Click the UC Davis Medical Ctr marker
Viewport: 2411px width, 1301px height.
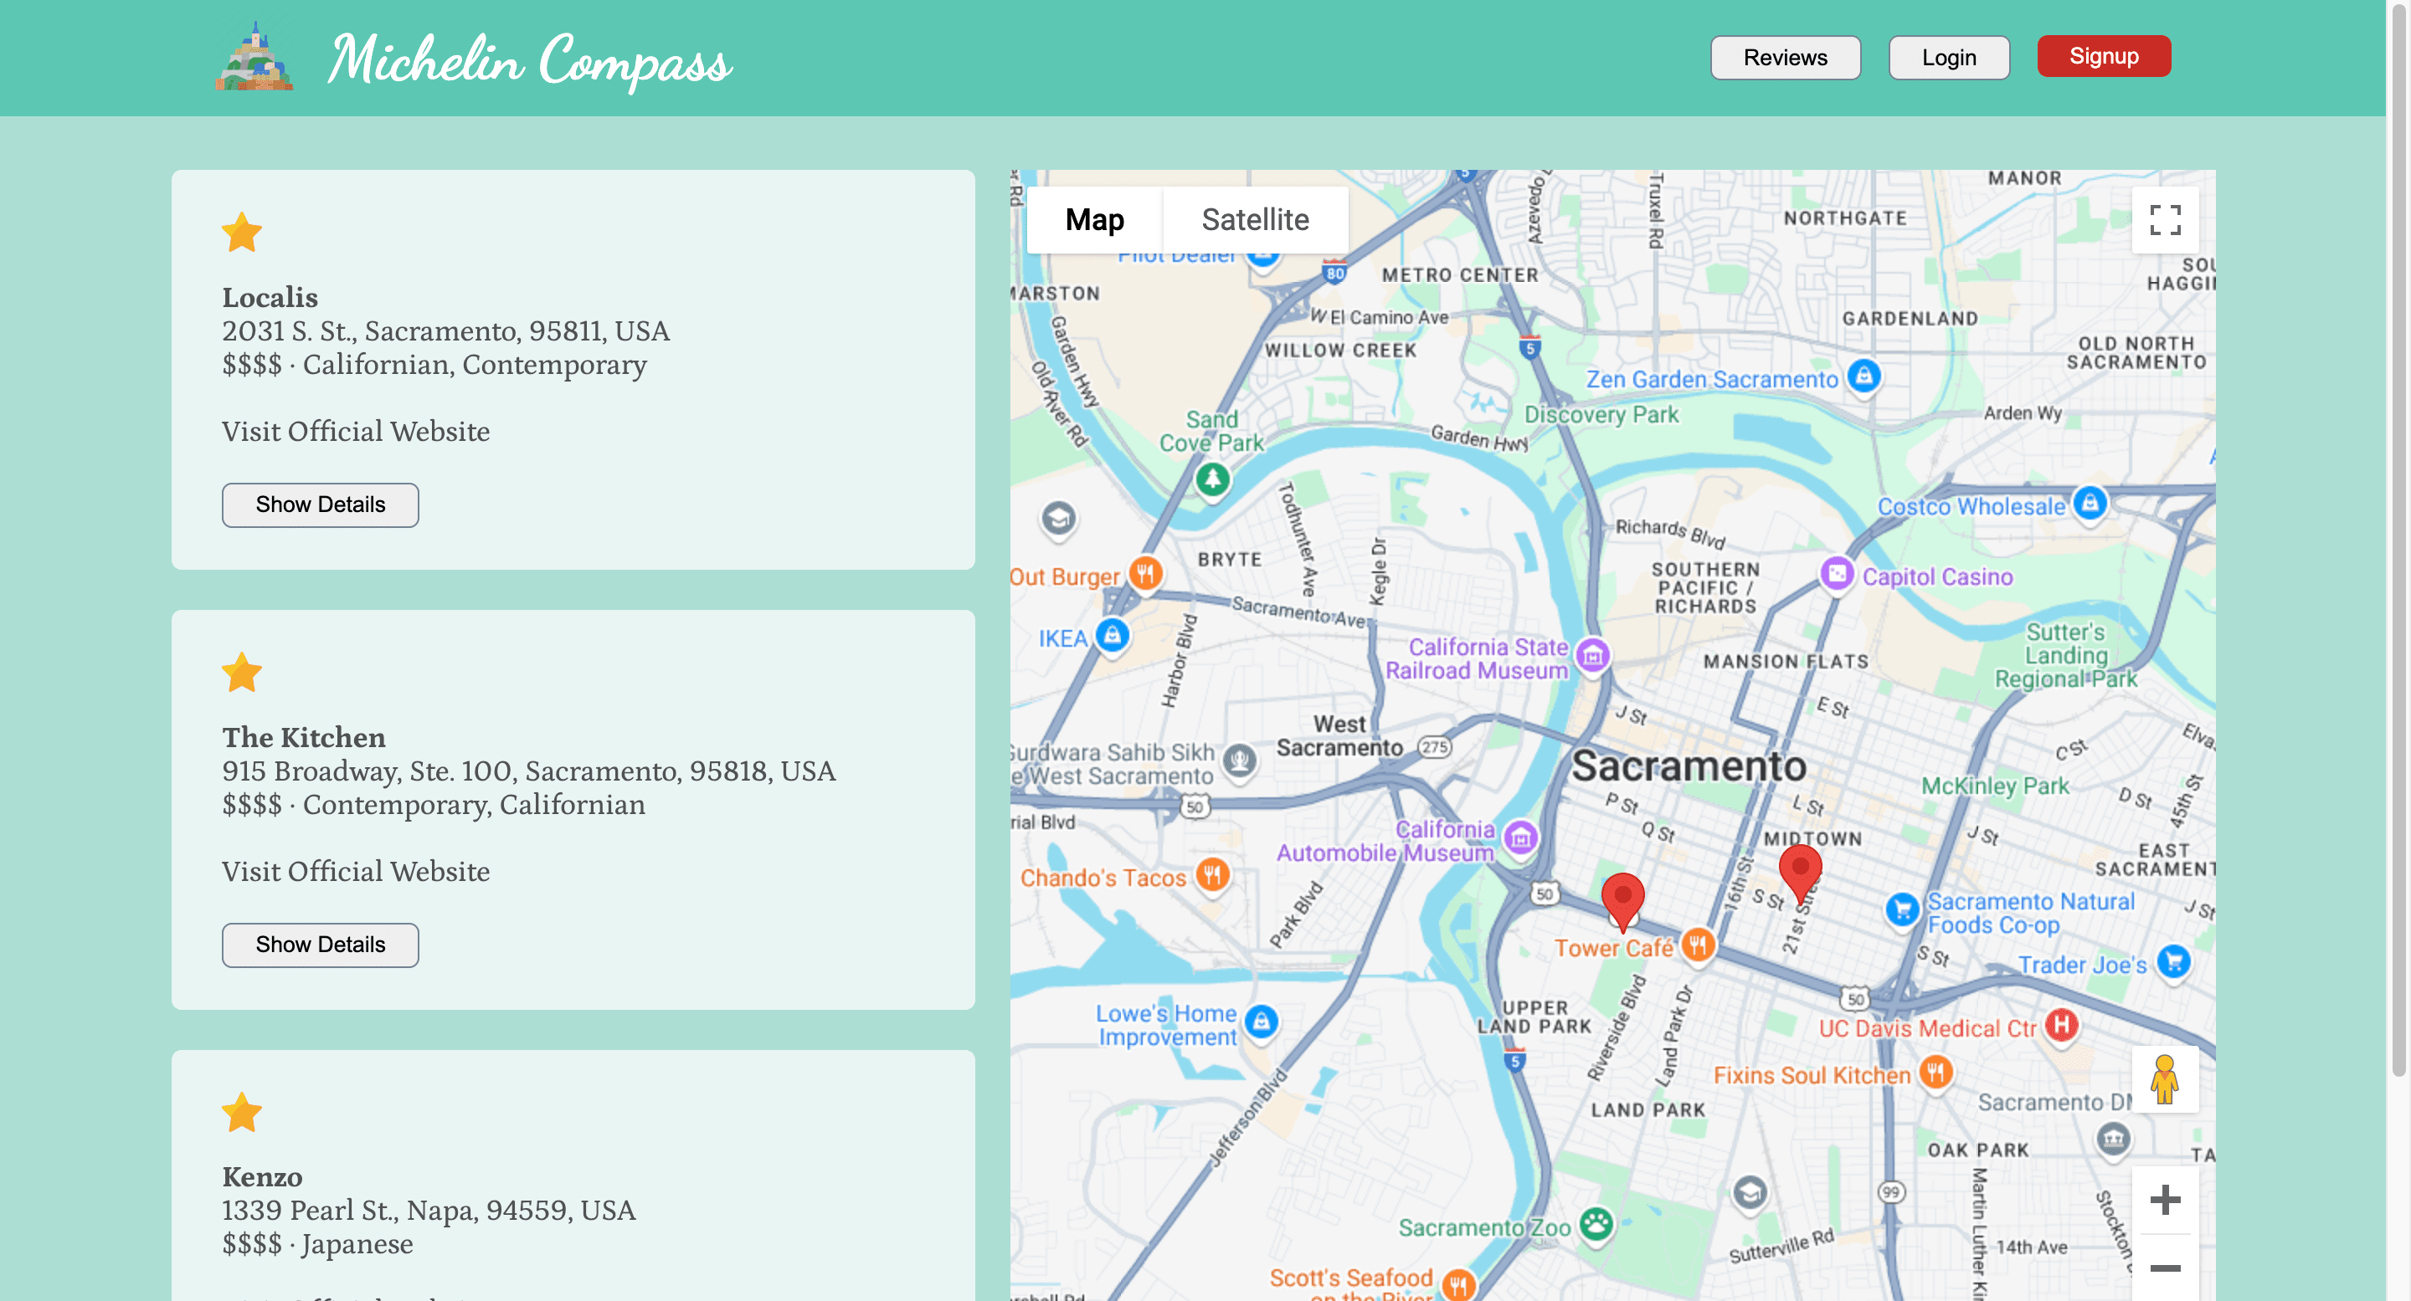[2061, 1026]
